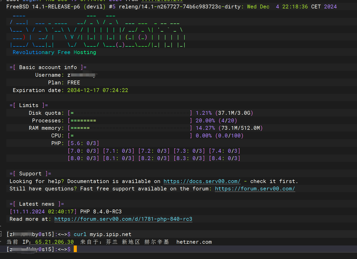
Task: Click the Disk quota usage bar
Action: [130, 113]
